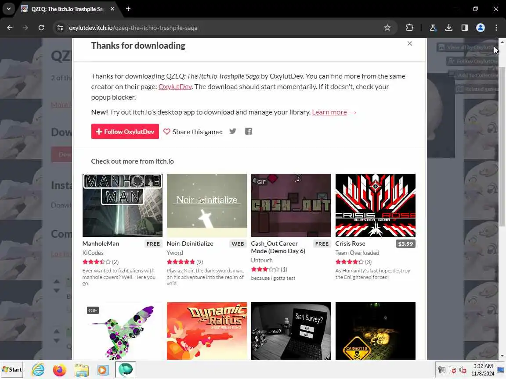Open the Windows Start menu
506x379 pixels.
coord(12,370)
